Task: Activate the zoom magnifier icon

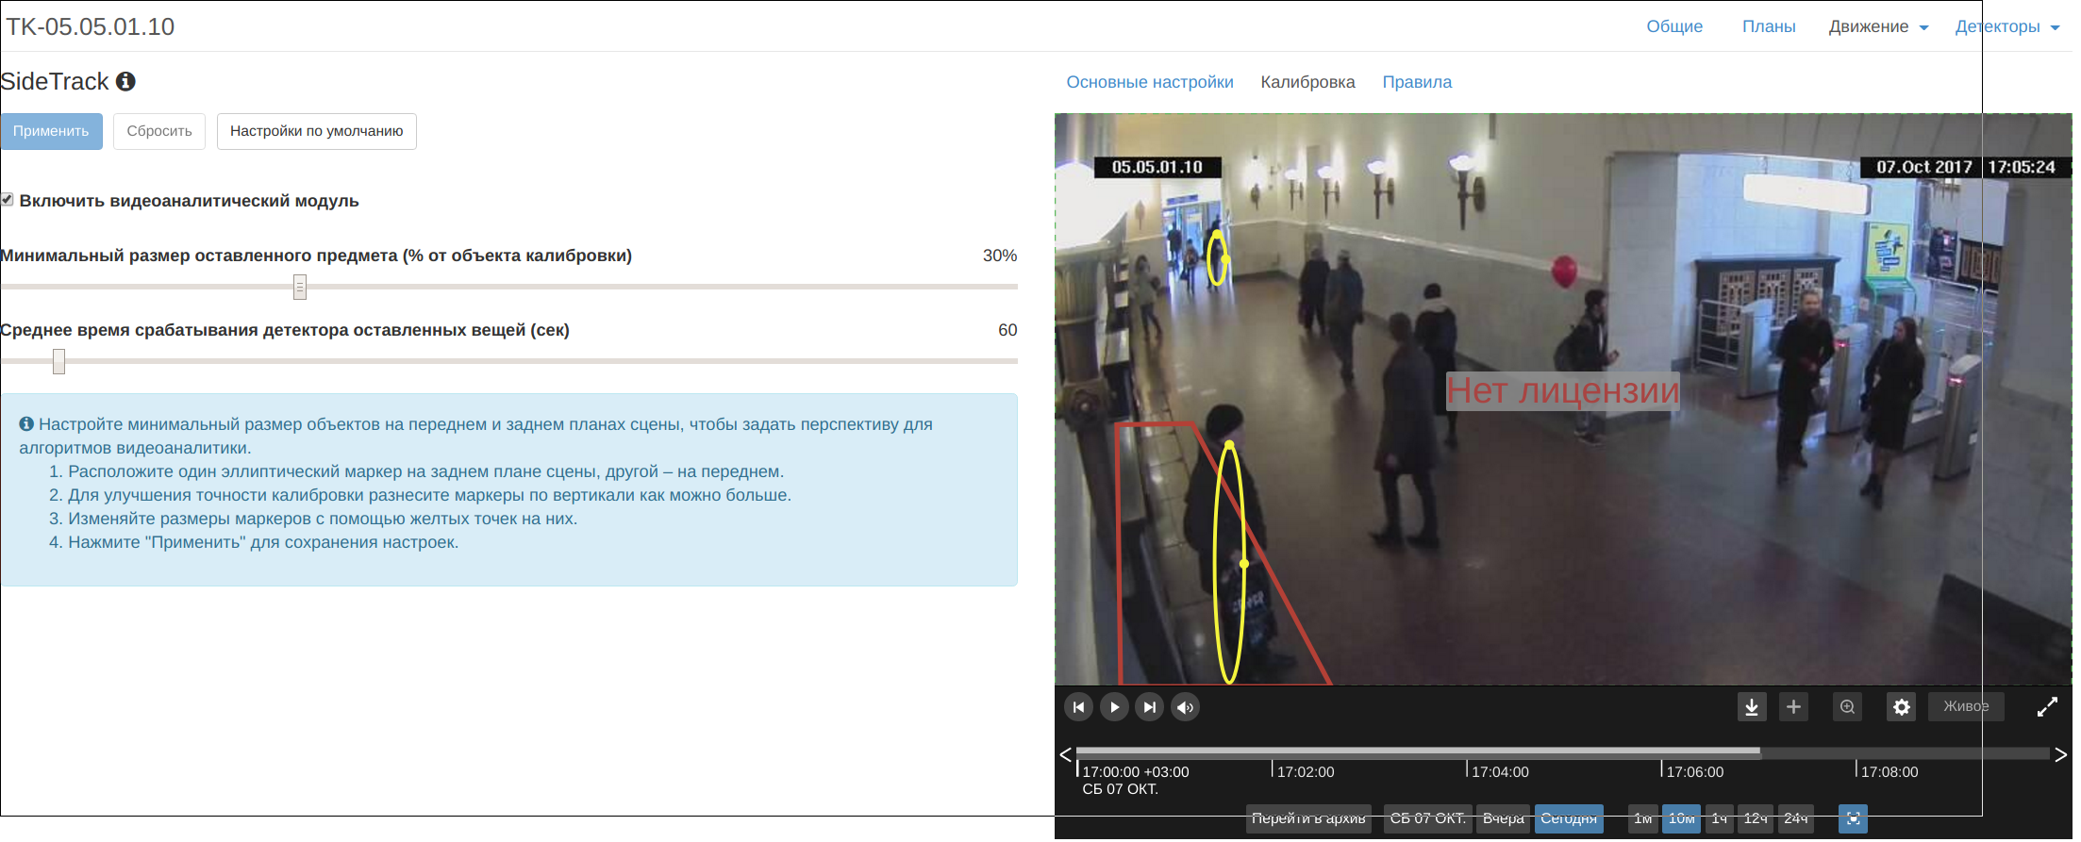Action: (x=1848, y=707)
